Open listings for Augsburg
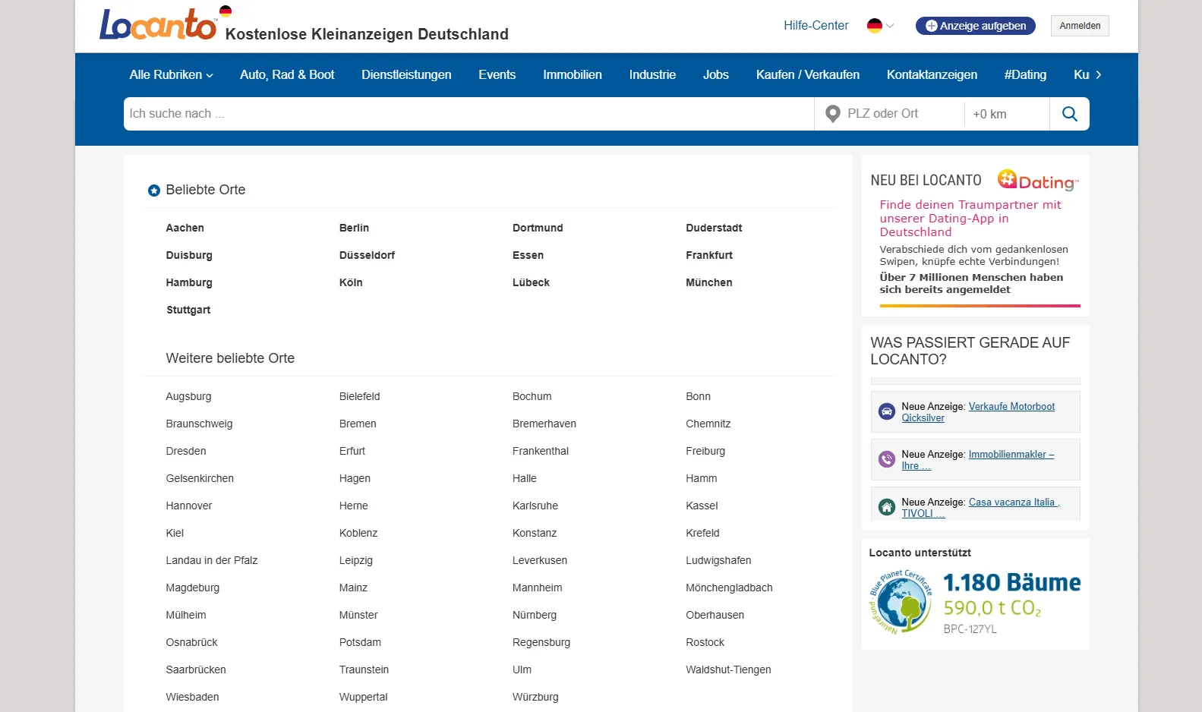Screen dimensions: 1202x712 coord(188,396)
